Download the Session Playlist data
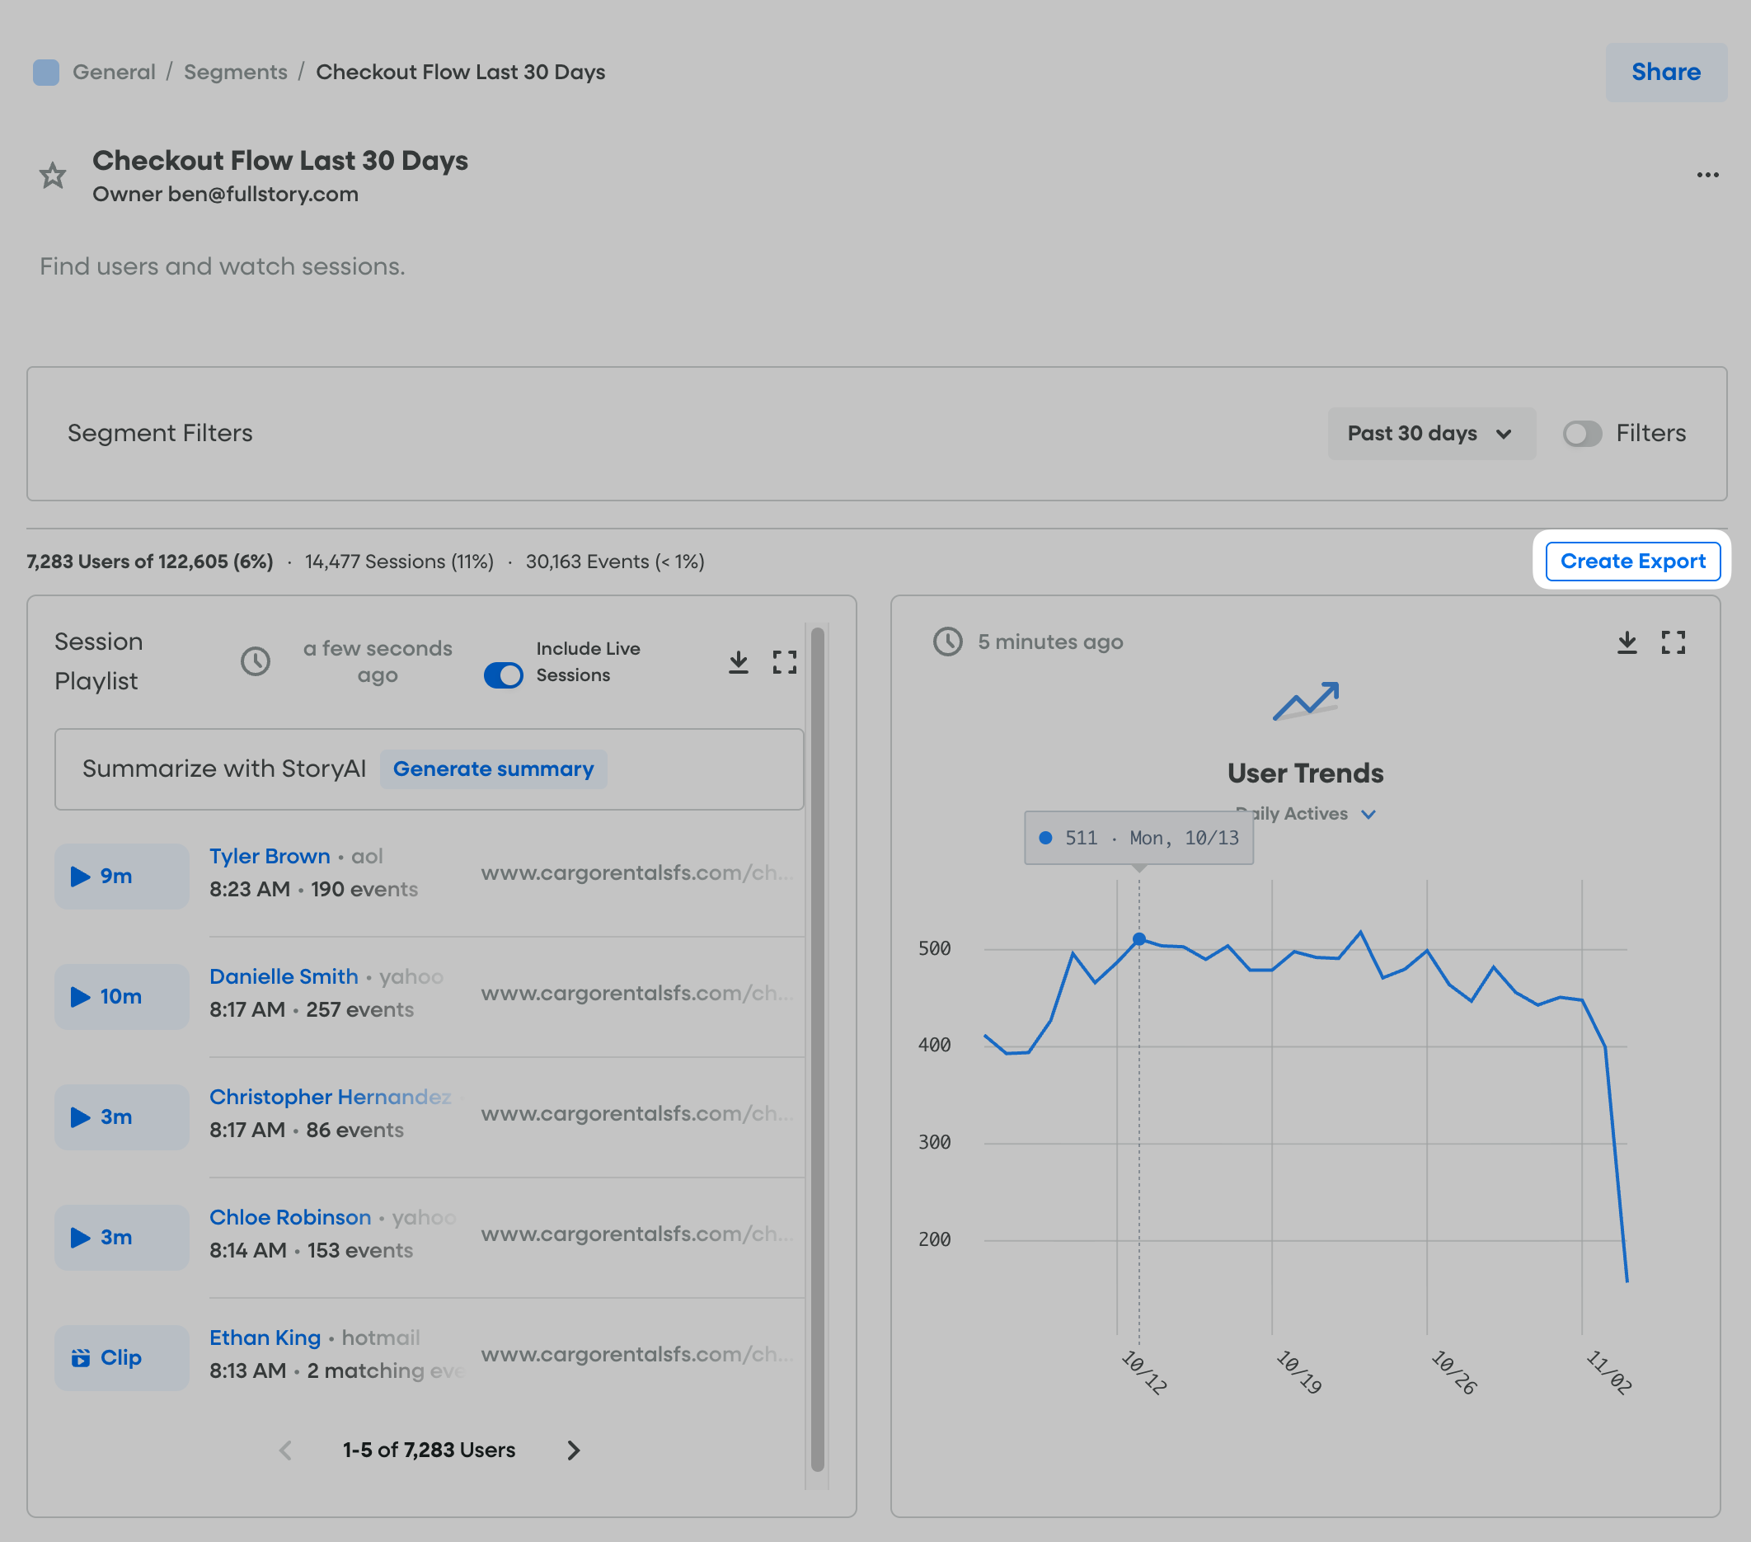This screenshot has width=1751, height=1542. pos(739,661)
